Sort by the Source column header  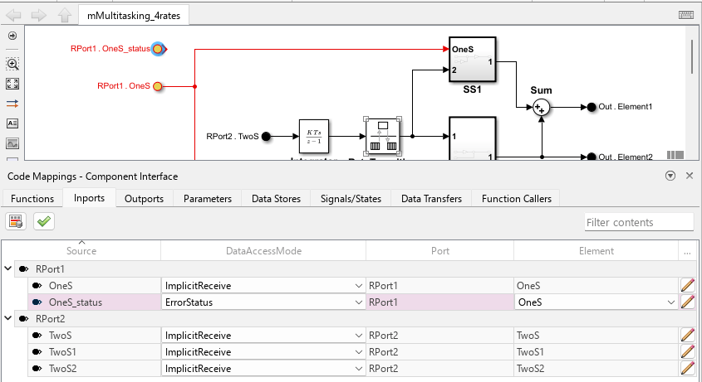(x=81, y=250)
